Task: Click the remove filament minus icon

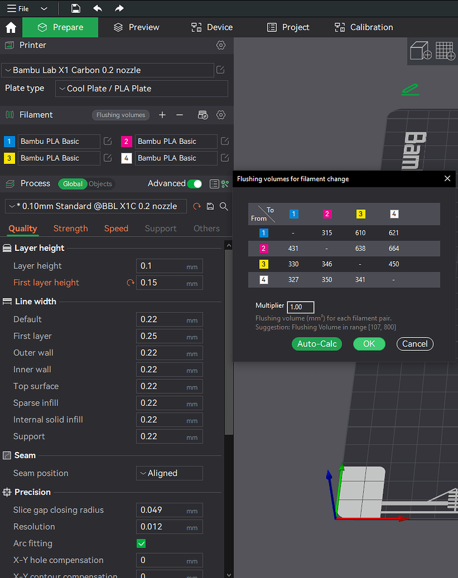Action: (x=180, y=115)
